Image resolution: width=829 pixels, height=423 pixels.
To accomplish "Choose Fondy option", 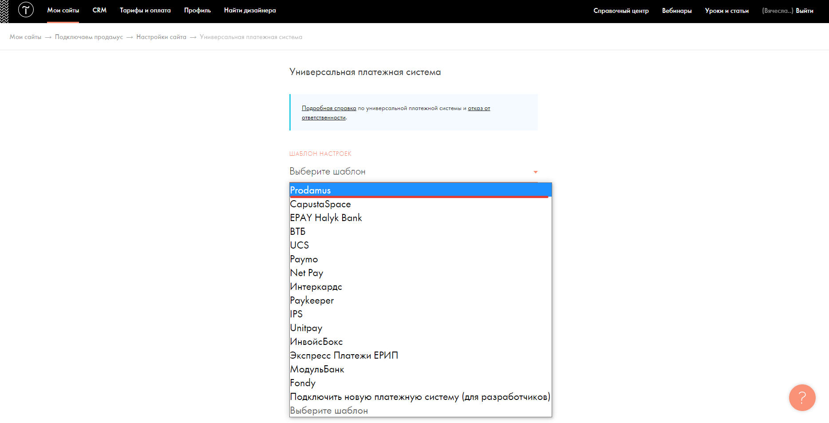I will point(421,383).
